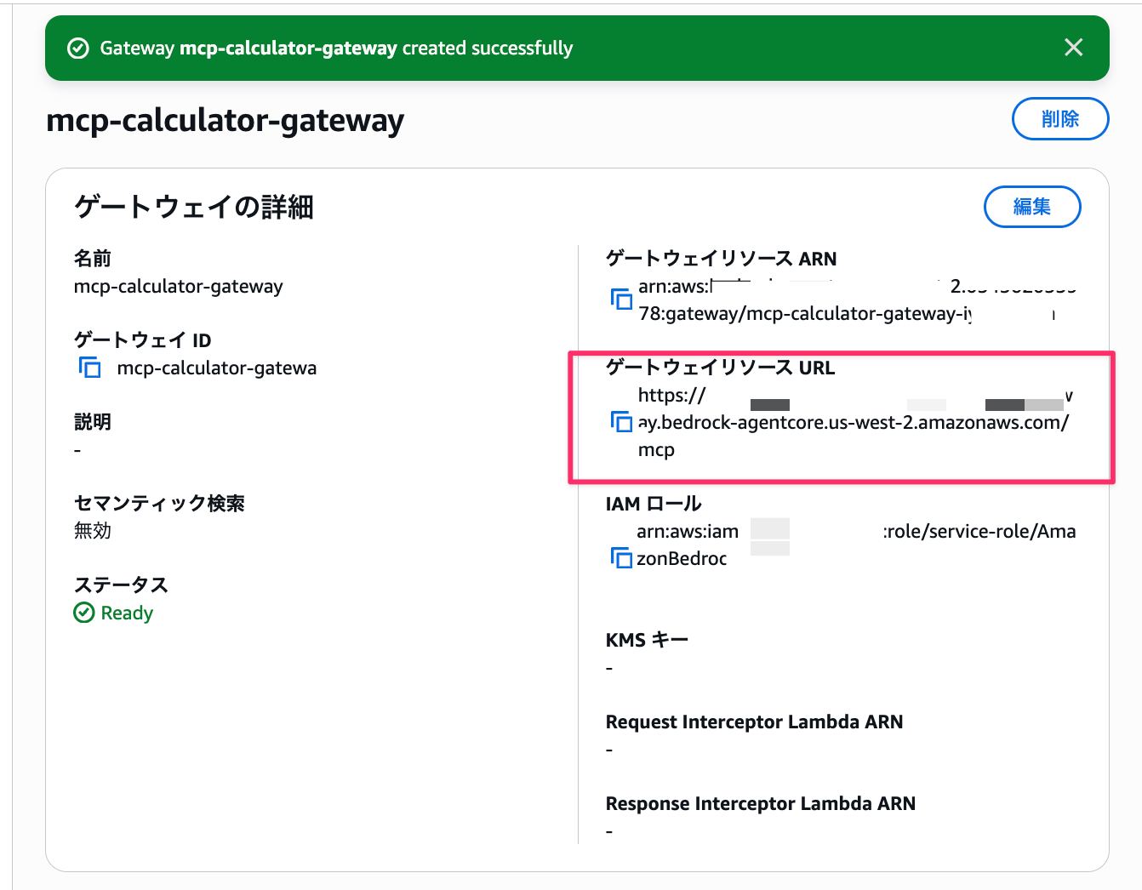Image resolution: width=1142 pixels, height=890 pixels.
Task: Click the bedrock-agentcore URL text
Action: (x=853, y=422)
